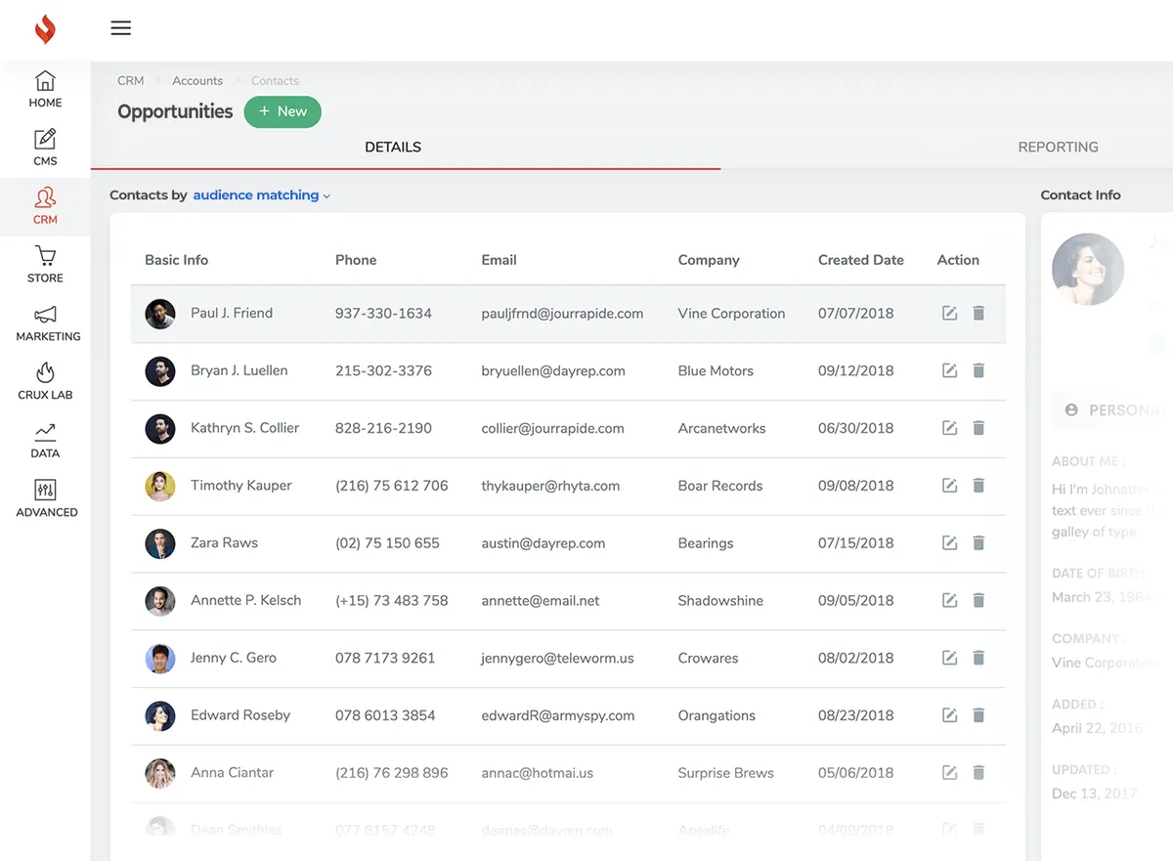Open CRM section in sidebar
Viewport: 1173px width, 861px height.
pos(45,206)
